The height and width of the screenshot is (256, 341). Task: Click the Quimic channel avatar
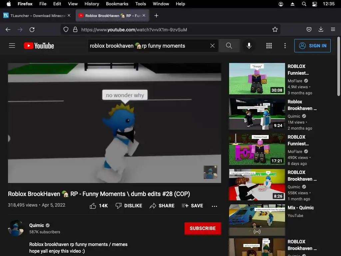coord(16,228)
